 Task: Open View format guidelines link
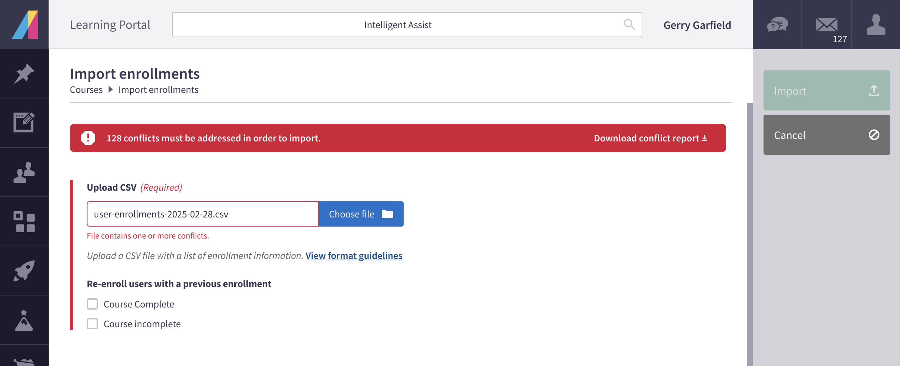point(354,256)
